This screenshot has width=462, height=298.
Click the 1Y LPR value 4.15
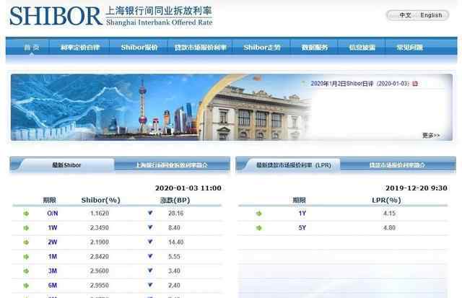pyautogui.click(x=389, y=213)
